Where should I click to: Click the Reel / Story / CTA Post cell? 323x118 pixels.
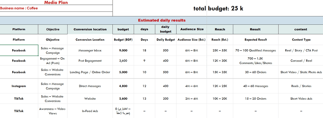pos(301,50)
